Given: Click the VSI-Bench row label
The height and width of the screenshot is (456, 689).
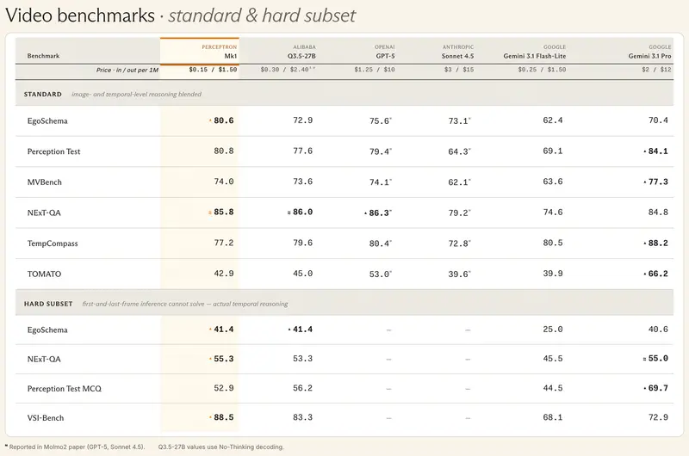Looking at the screenshot, I should tap(46, 418).
